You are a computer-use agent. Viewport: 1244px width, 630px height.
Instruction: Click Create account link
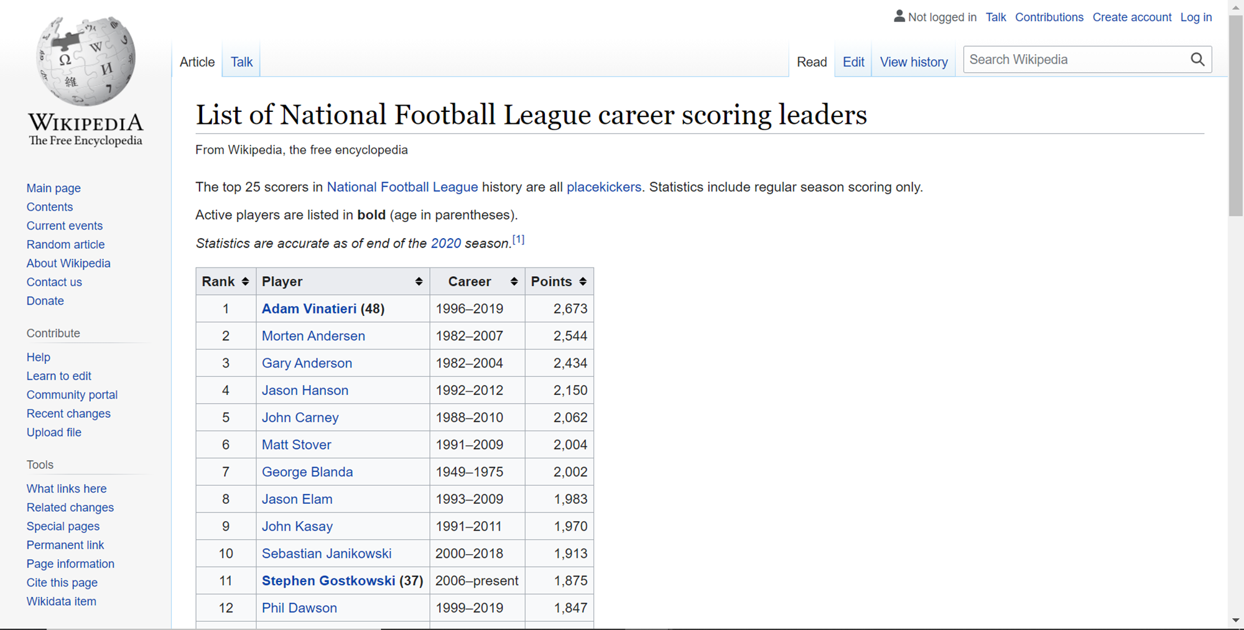1132,17
